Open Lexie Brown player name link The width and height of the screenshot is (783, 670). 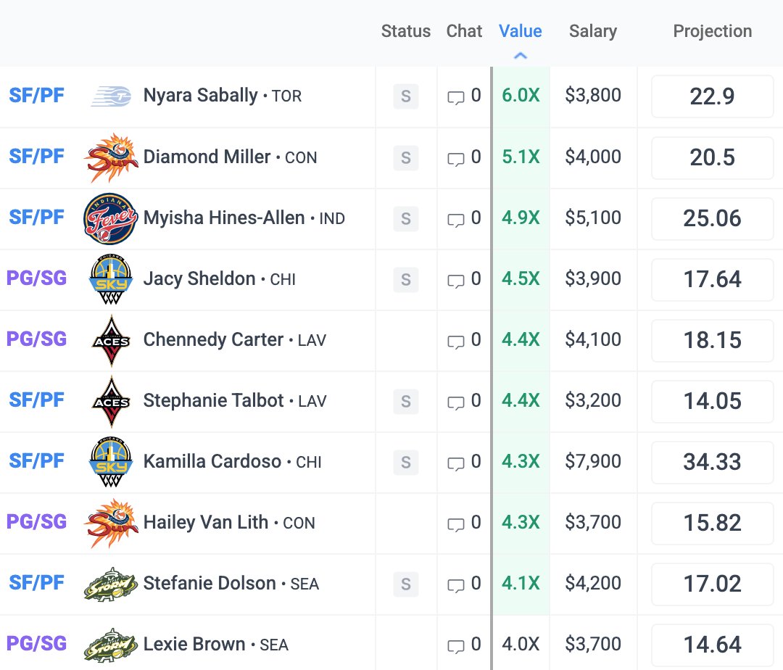click(194, 644)
